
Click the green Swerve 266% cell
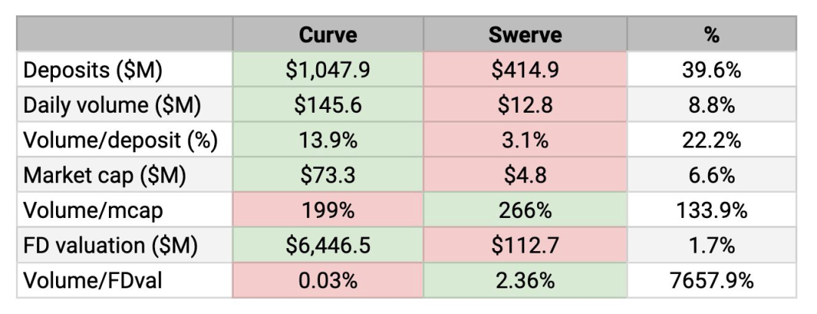(525, 210)
